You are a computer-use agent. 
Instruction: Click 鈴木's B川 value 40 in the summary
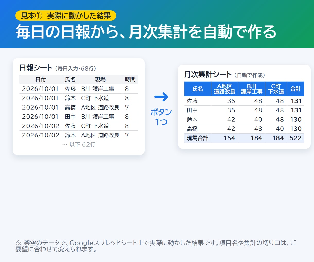(x=258, y=120)
